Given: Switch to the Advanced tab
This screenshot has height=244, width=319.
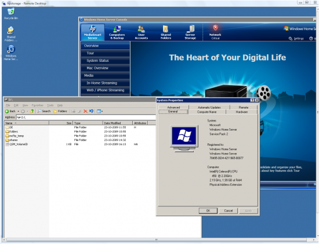Looking at the screenshot, I should (173, 108).
